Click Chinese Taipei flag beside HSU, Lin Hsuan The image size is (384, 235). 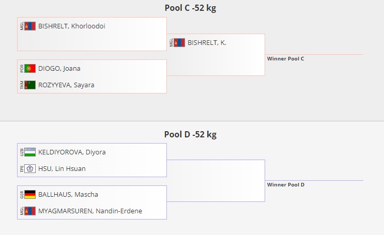coord(30,168)
